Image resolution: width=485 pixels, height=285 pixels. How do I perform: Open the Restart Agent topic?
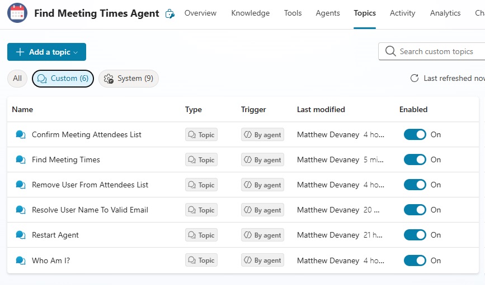55,235
